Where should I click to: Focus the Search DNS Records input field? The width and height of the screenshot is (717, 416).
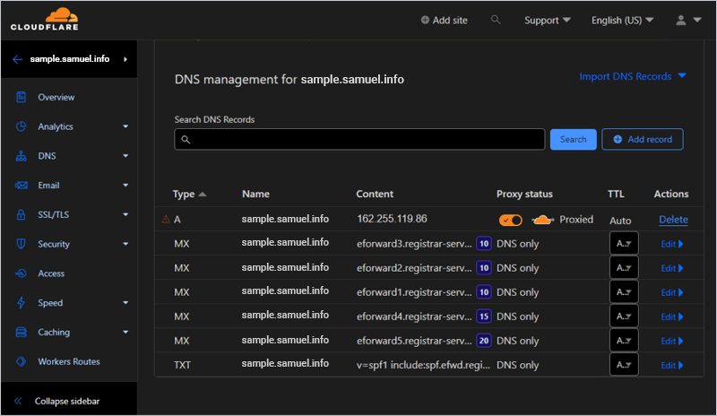(x=359, y=139)
